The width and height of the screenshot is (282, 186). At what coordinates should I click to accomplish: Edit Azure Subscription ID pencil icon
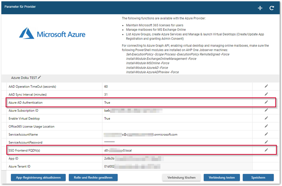point(266,110)
